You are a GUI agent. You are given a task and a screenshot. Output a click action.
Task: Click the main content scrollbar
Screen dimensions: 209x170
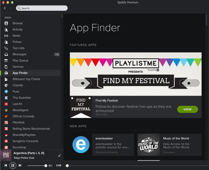206,19
